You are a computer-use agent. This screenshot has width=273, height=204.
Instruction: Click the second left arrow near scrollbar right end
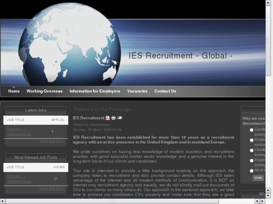(257, 201)
